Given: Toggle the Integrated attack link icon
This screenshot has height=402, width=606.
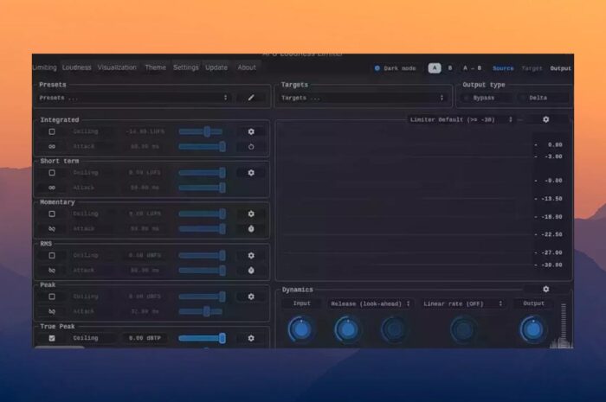Looking at the screenshot, I should point(52,147).
